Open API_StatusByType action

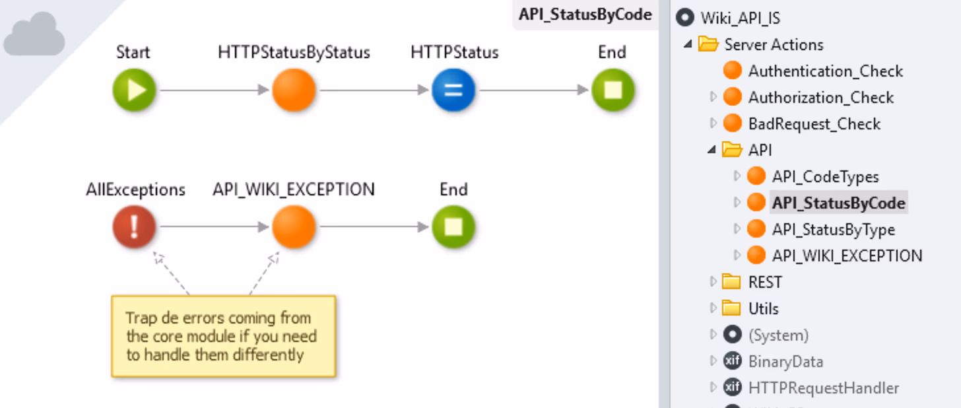pos(833,230)
